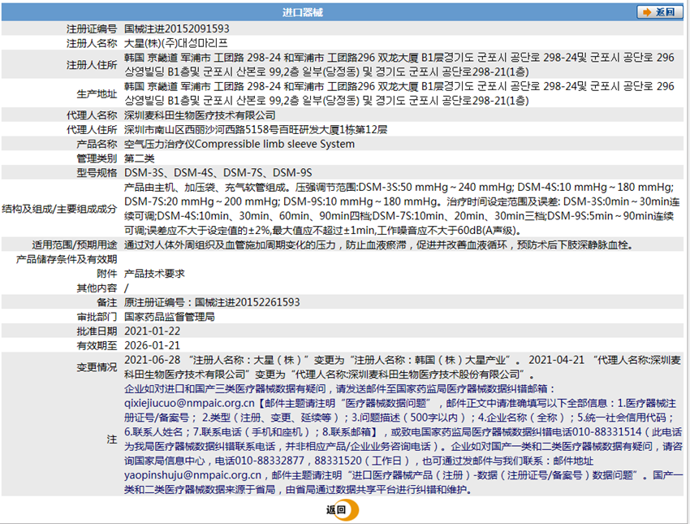Click the 产品名称 label
This screenshot has height=524, width=690.
click(97, 144)
